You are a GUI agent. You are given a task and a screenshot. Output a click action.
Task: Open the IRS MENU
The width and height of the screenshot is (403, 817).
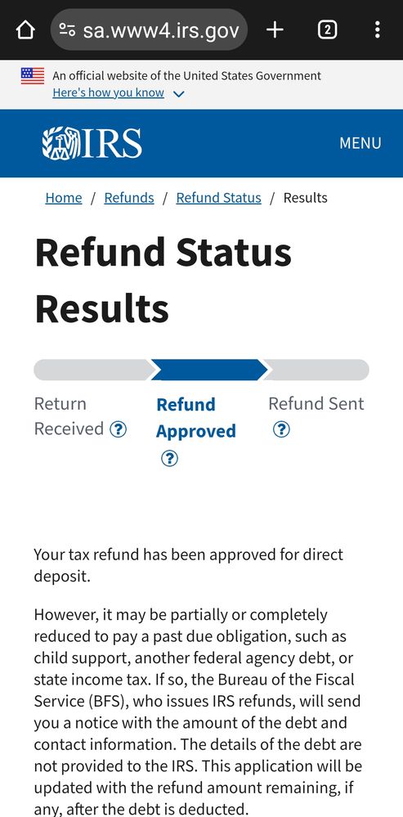tap(360, 143)
